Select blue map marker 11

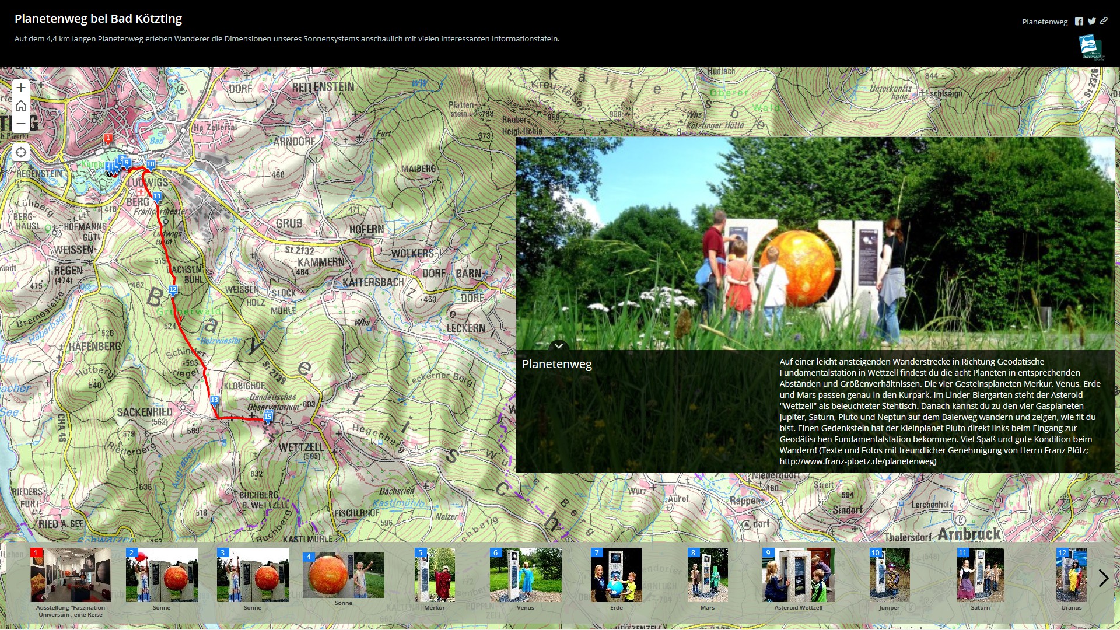tap(157, 197)
